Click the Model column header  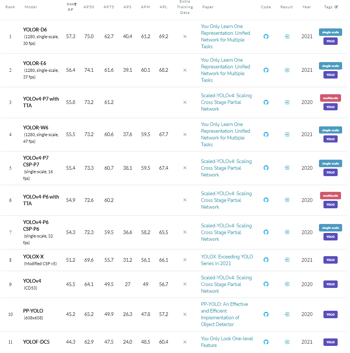(x=31, y=7)
